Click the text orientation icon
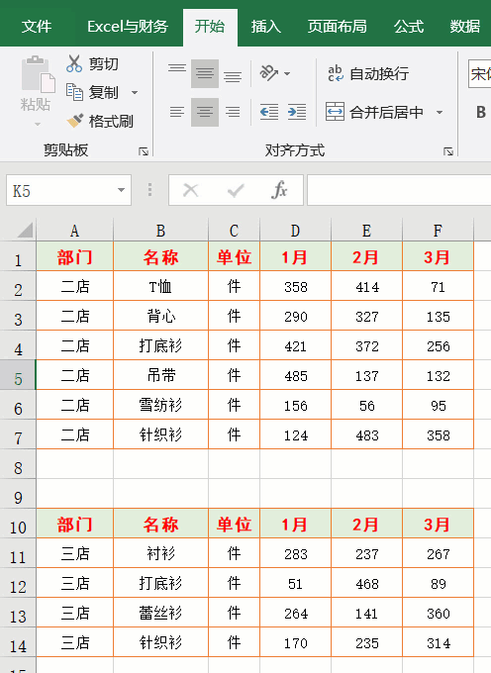Screen dimensions: 491x673 tap(268, 73)
